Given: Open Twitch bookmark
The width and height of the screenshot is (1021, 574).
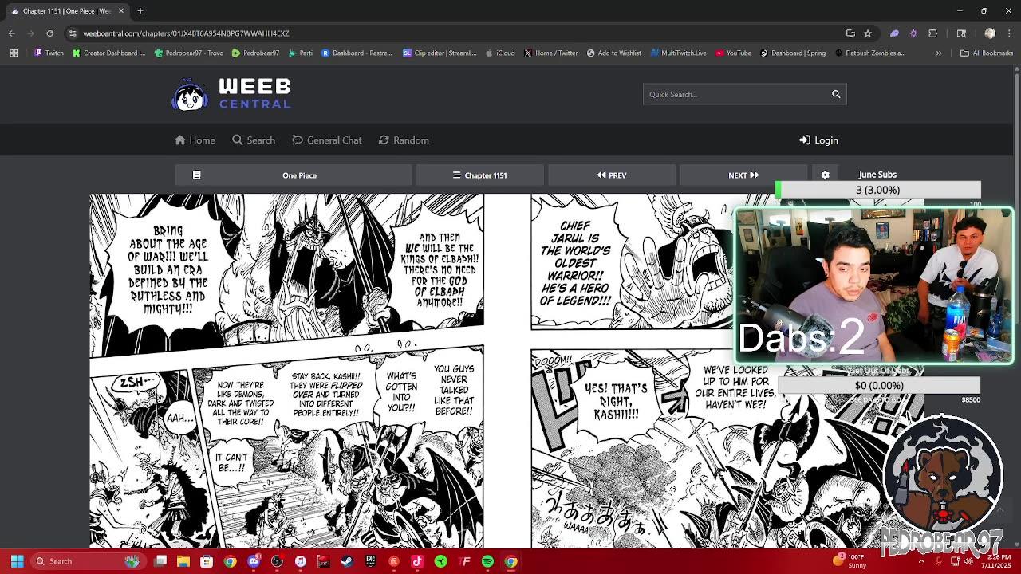Looking at the screenshot, I should coord(49,53).
